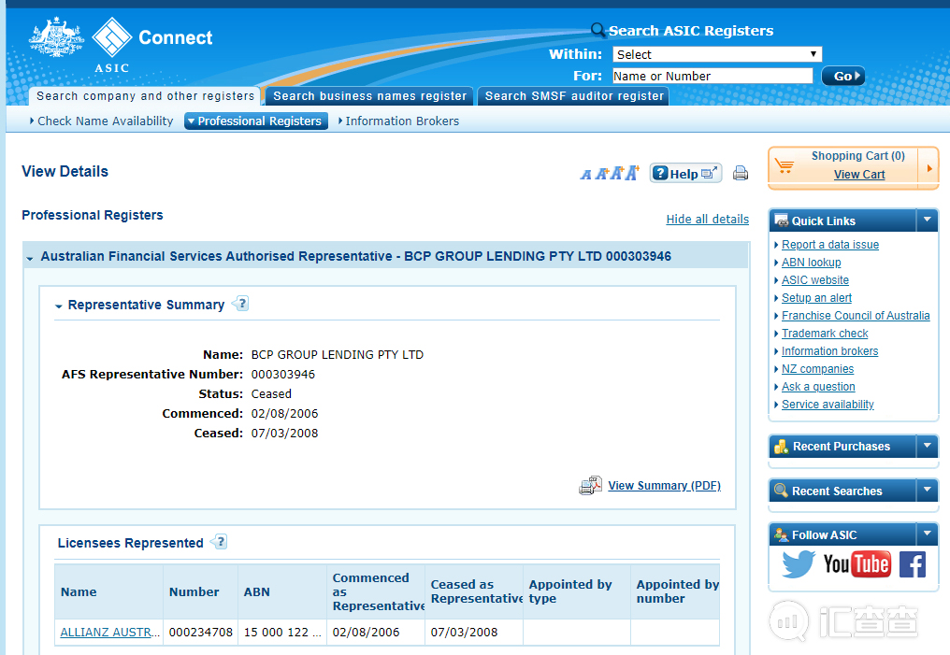Click the View Cart link
This screenshot has height=655, width=950.
pos(859,175)
